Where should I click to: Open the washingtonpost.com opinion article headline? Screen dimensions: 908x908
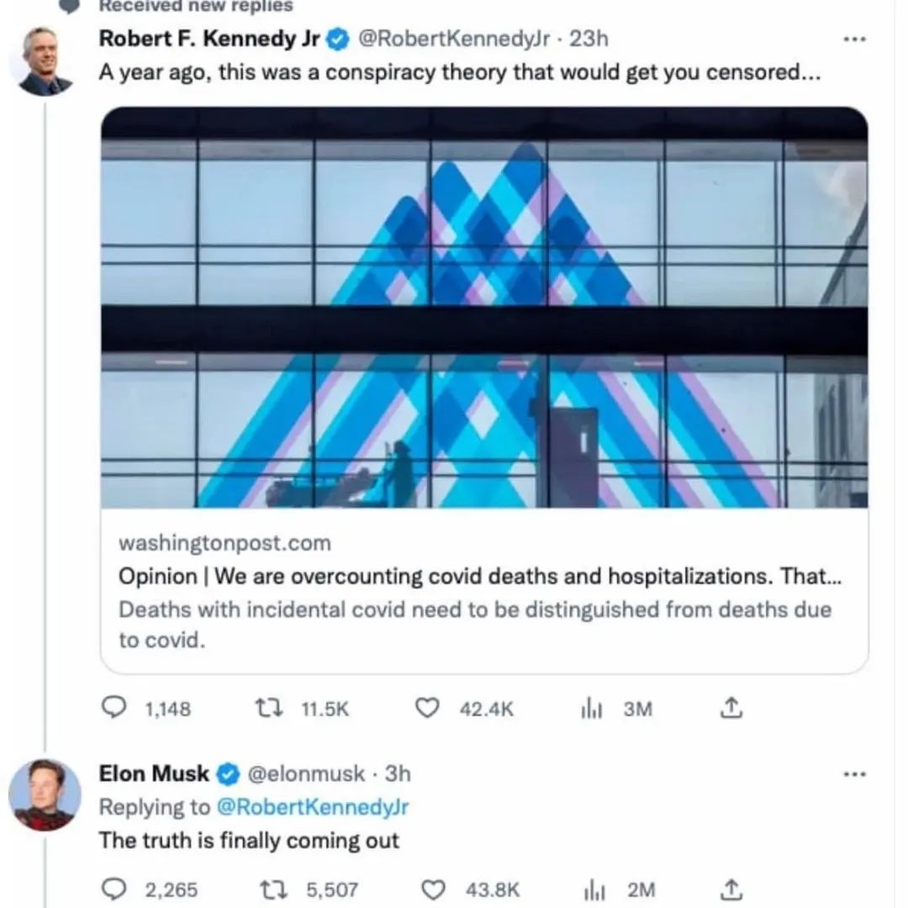[479, 577]
